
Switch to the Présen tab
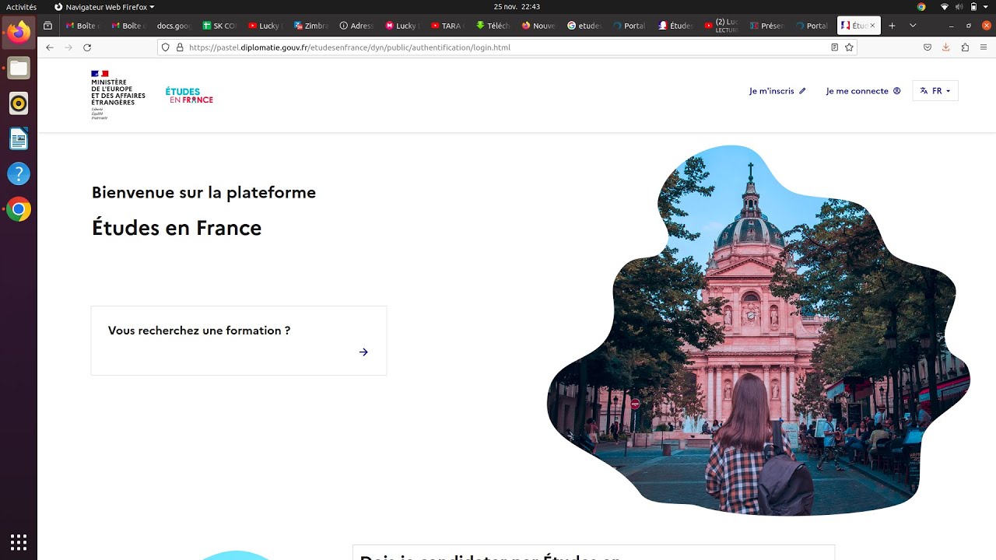pyautogui.click(x=766, y=26)
